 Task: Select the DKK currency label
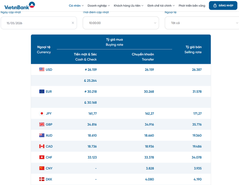pyautogui.click(x=49, y=179)
